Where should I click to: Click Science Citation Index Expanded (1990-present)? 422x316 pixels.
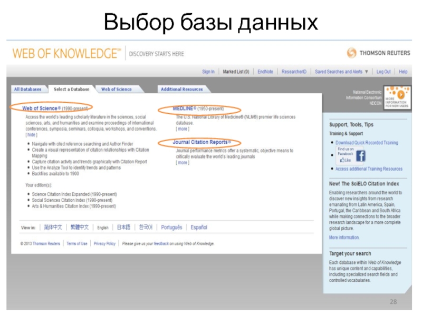pyautogui.click(x=74, y=194)
